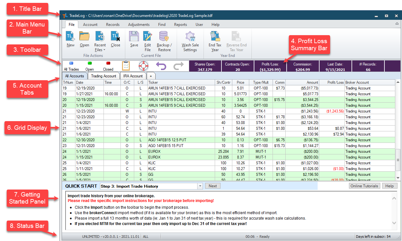Select the AGO 14FEB15 12.5 PUT row

[x=229, y=140]
